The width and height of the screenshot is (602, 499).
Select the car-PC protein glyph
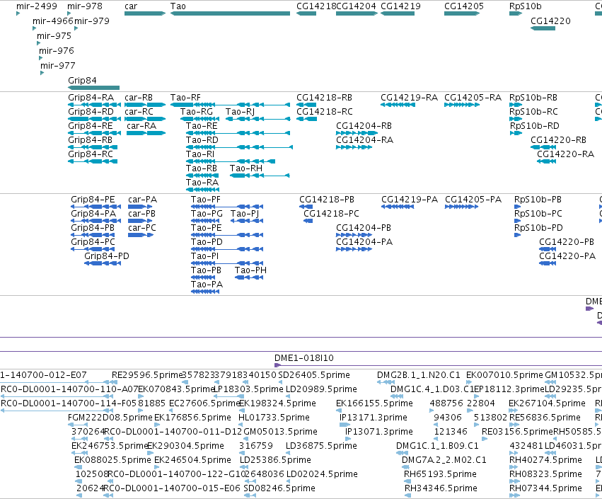(x=141, y=235)
